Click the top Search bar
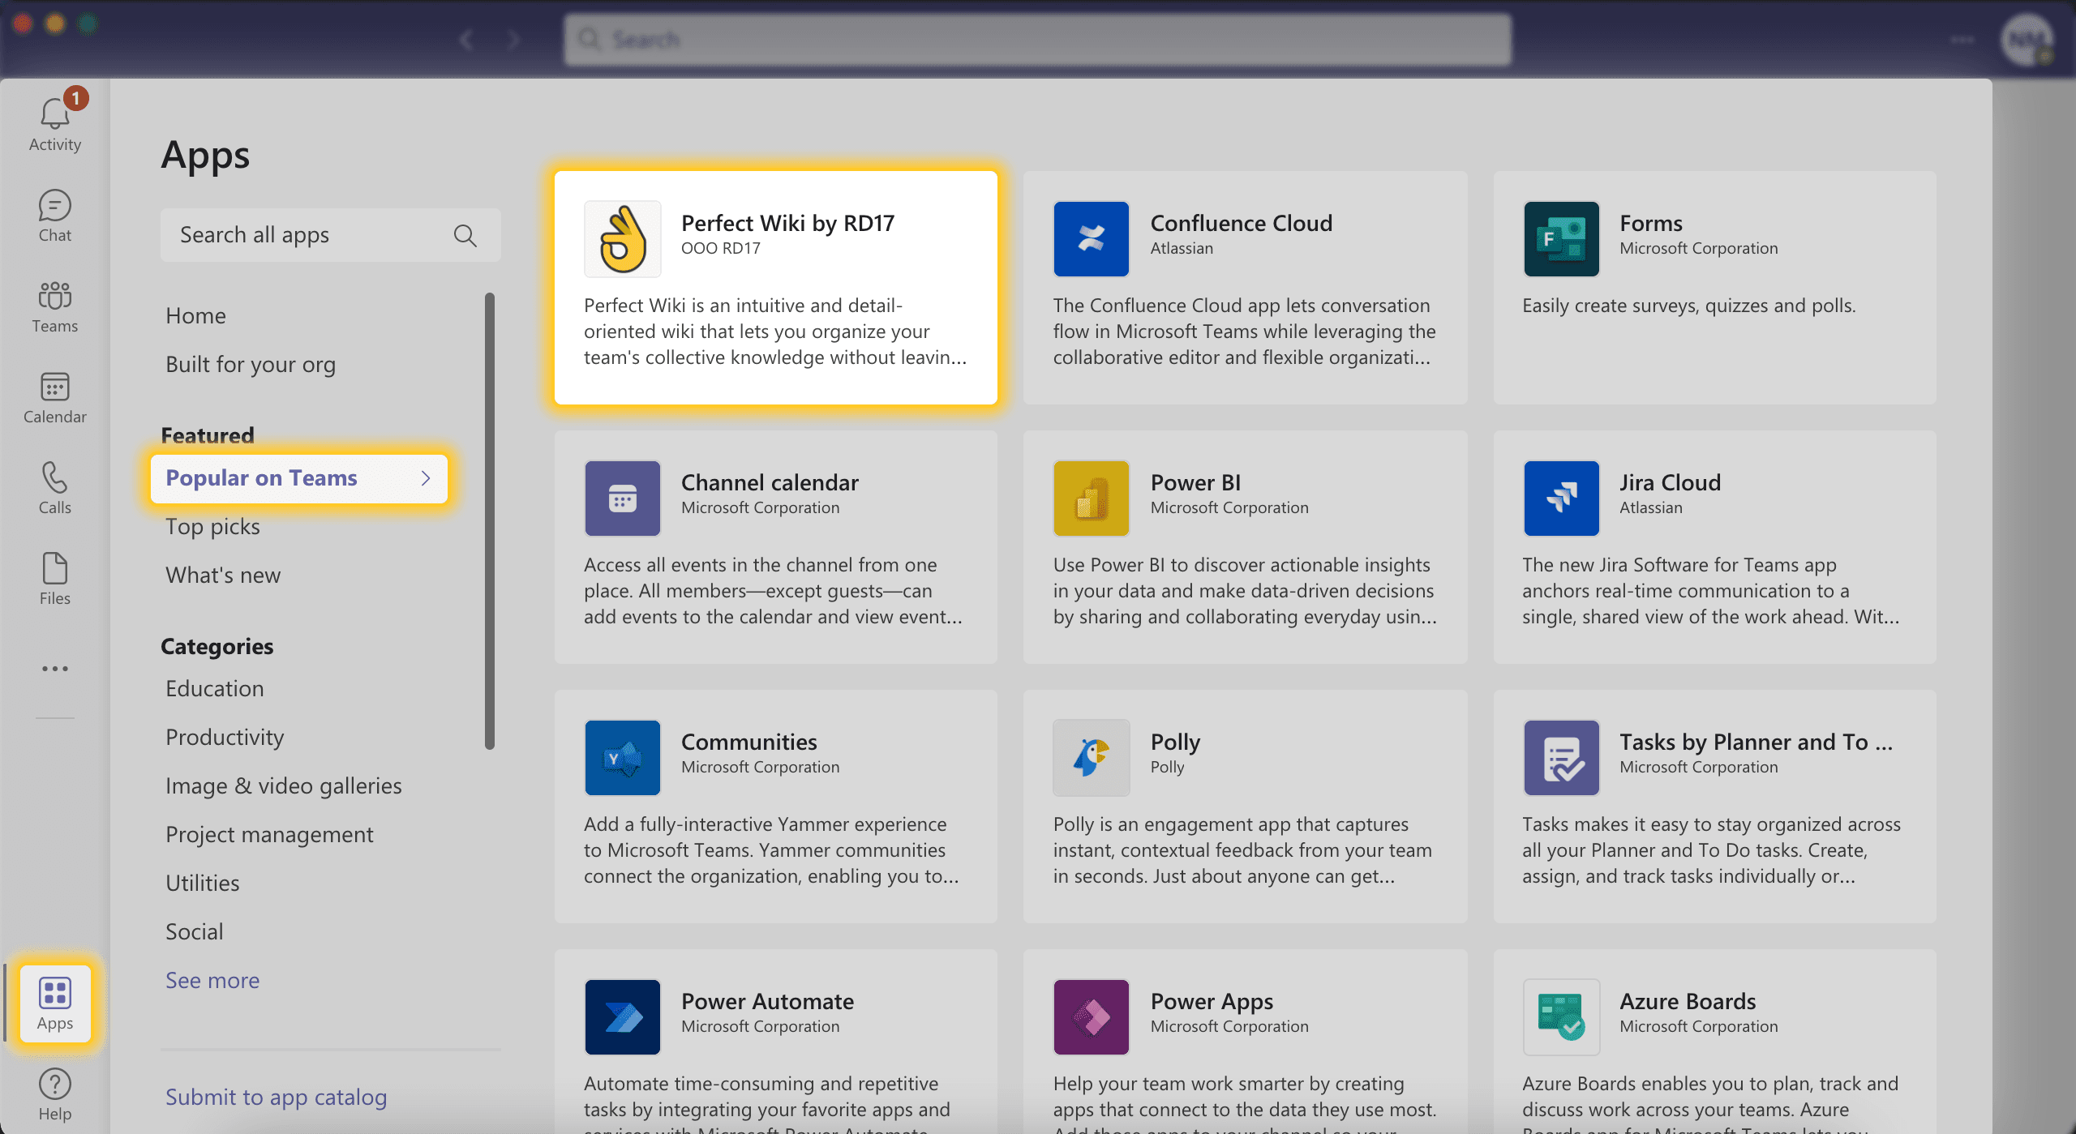This screenshot has height=1134, width=2076. 1038,40
